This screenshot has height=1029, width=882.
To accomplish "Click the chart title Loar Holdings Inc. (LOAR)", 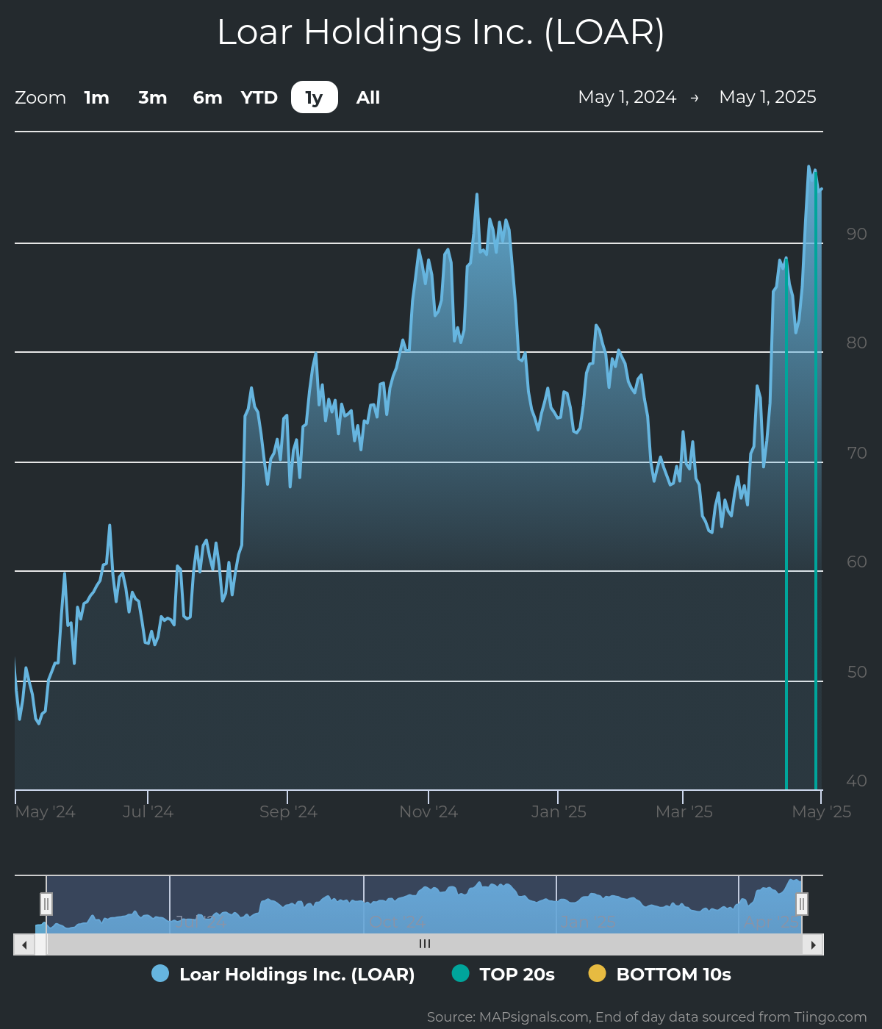I will (x=441, y=32).
